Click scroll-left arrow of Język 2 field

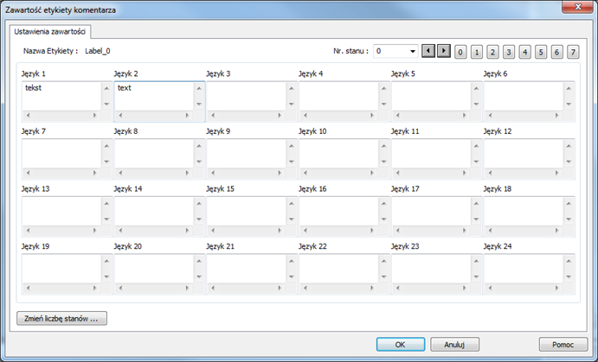[120, 115]
